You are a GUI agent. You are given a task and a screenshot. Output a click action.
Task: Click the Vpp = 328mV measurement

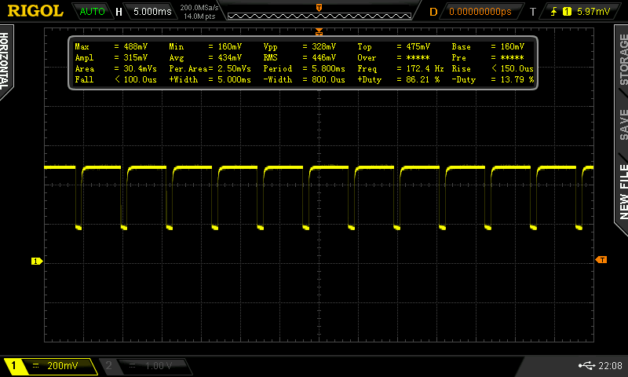300,46
